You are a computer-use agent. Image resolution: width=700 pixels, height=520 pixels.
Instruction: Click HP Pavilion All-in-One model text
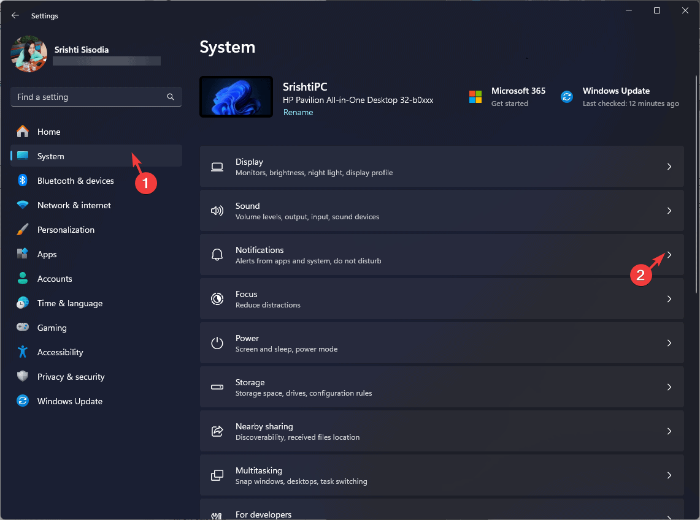[x=358, y=100]
